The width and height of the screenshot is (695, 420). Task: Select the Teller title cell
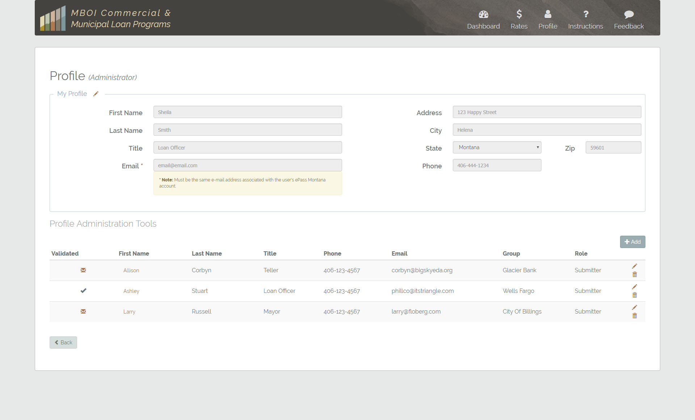271,270
